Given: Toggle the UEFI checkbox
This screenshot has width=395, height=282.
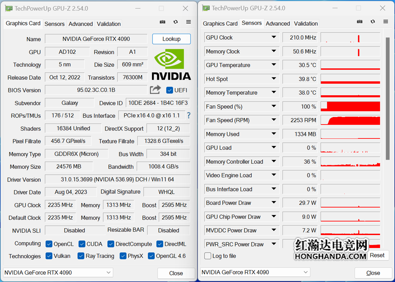Looking at the screenshot, I should tap(169, 90).
